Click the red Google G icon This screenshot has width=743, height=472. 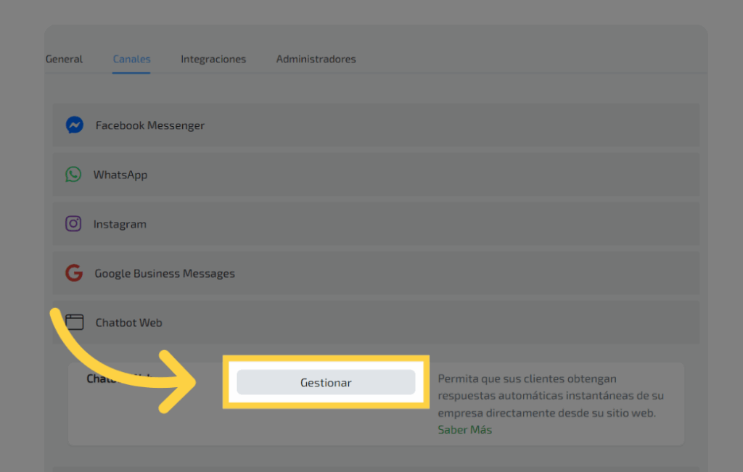(74, 273)
